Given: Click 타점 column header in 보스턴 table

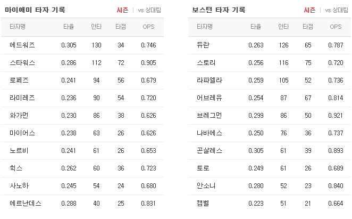Looking at the screenshot, I should [x=308, y=27].
